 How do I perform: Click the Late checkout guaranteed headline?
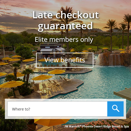pos(65,20)
